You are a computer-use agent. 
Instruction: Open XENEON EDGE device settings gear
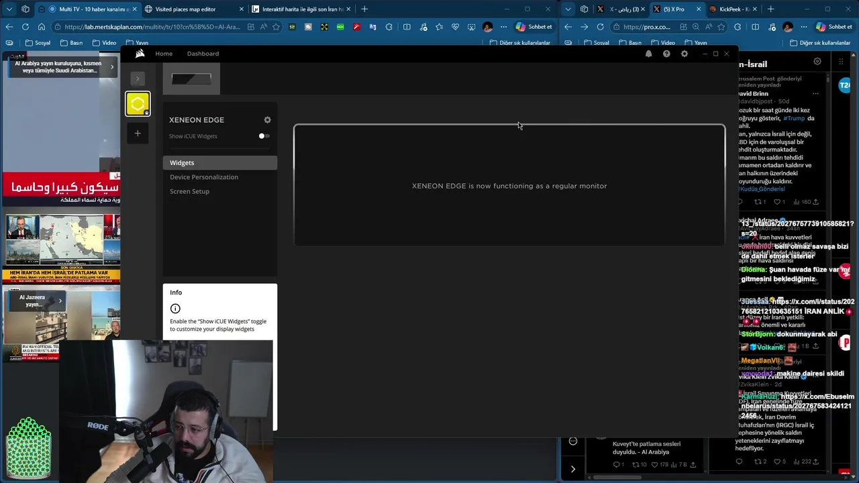click(x=267, y=120)
